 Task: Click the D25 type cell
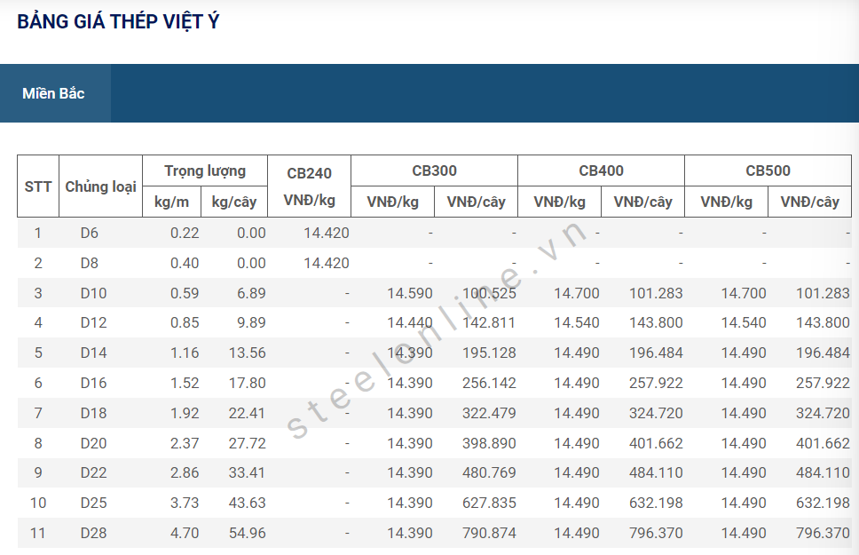pyautogui.click(x=93, y=503)
